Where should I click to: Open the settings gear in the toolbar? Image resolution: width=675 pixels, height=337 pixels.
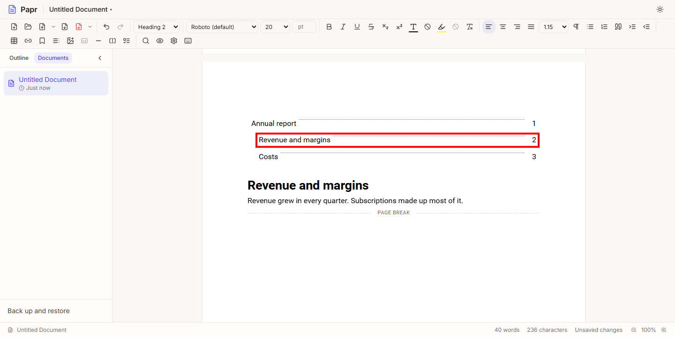point(174,41)
